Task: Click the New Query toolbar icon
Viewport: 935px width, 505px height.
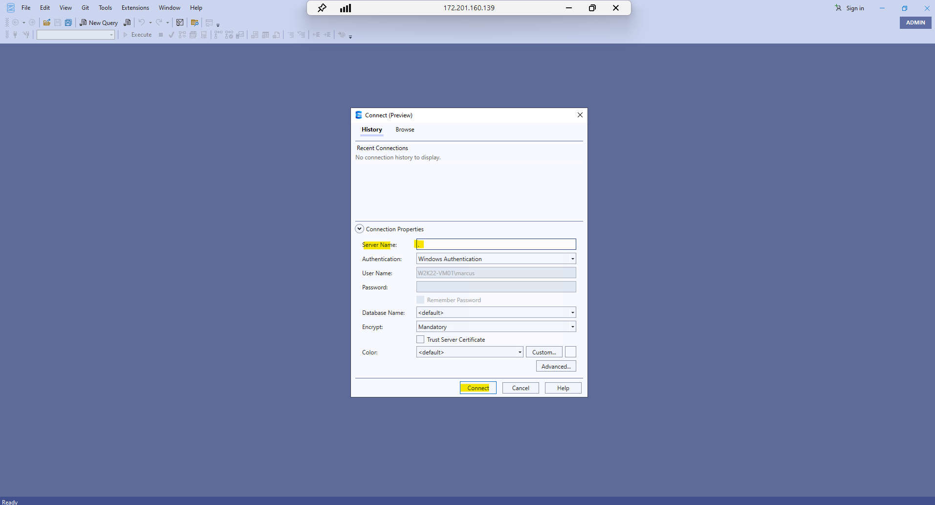Action: pyautogui.click(x=99, y=22)
